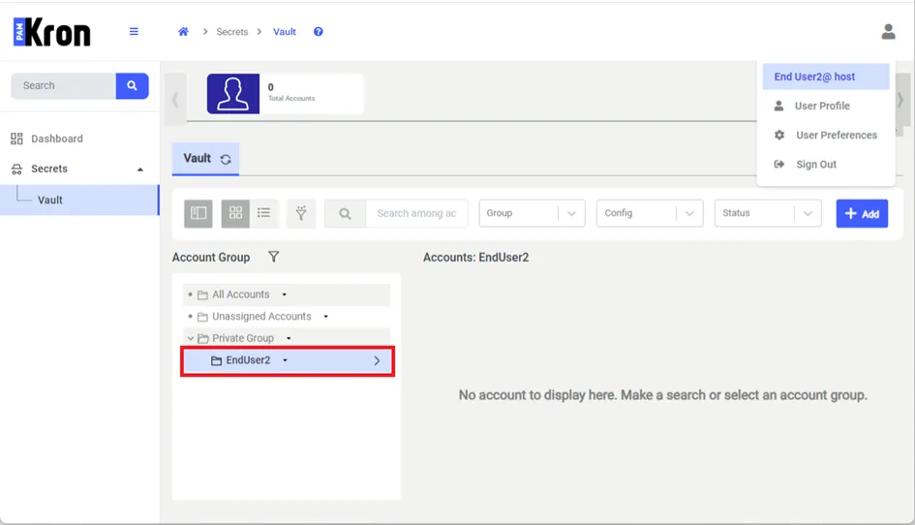
Task: Select the EndUser2 group
Action: click(288, 361)
